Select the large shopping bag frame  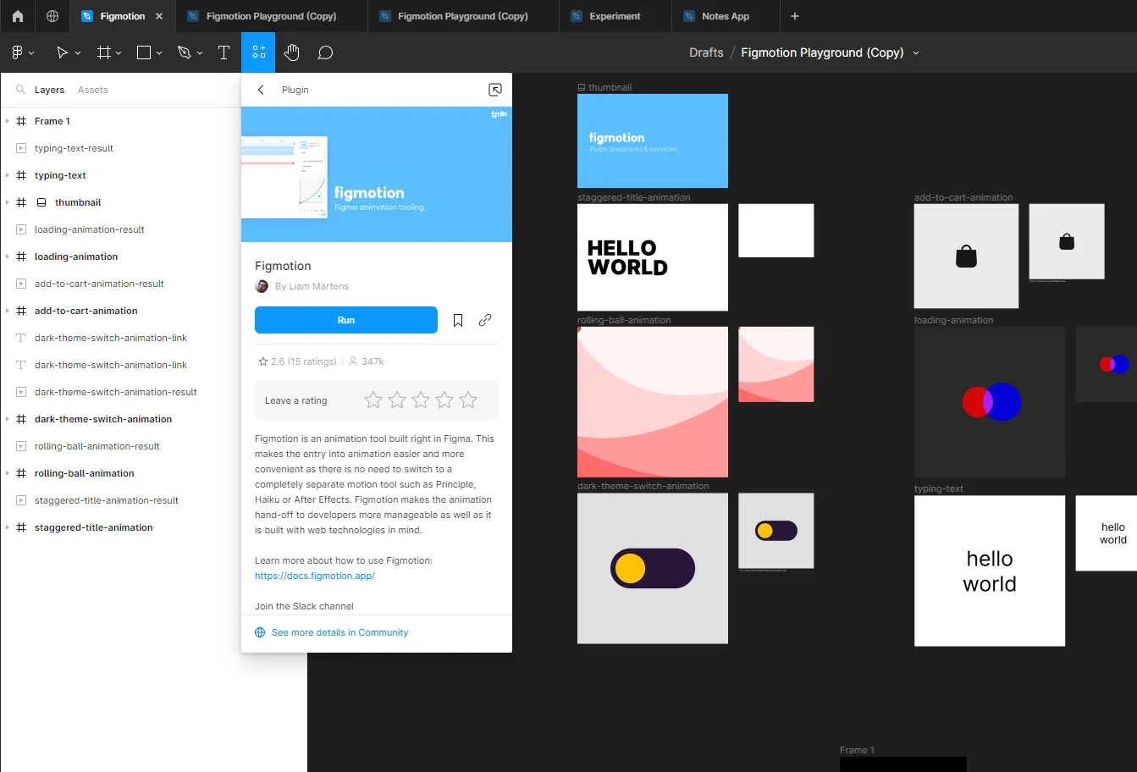(966, 256)
